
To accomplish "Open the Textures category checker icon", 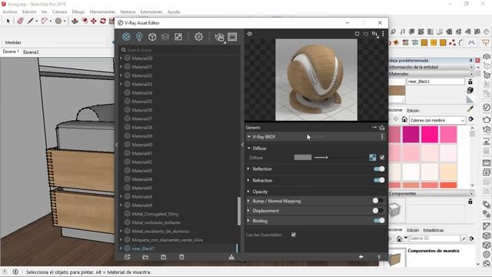I will pyautogui.click(x=178, y=37).
